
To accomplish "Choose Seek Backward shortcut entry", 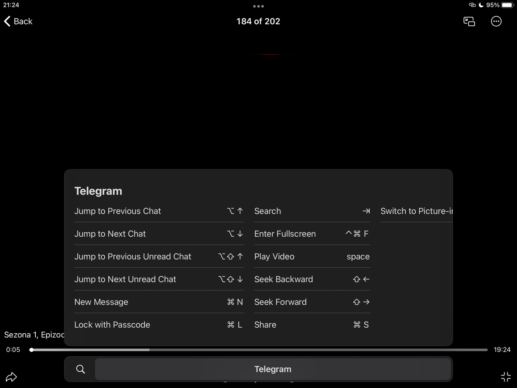I will (x=312, y=279).
